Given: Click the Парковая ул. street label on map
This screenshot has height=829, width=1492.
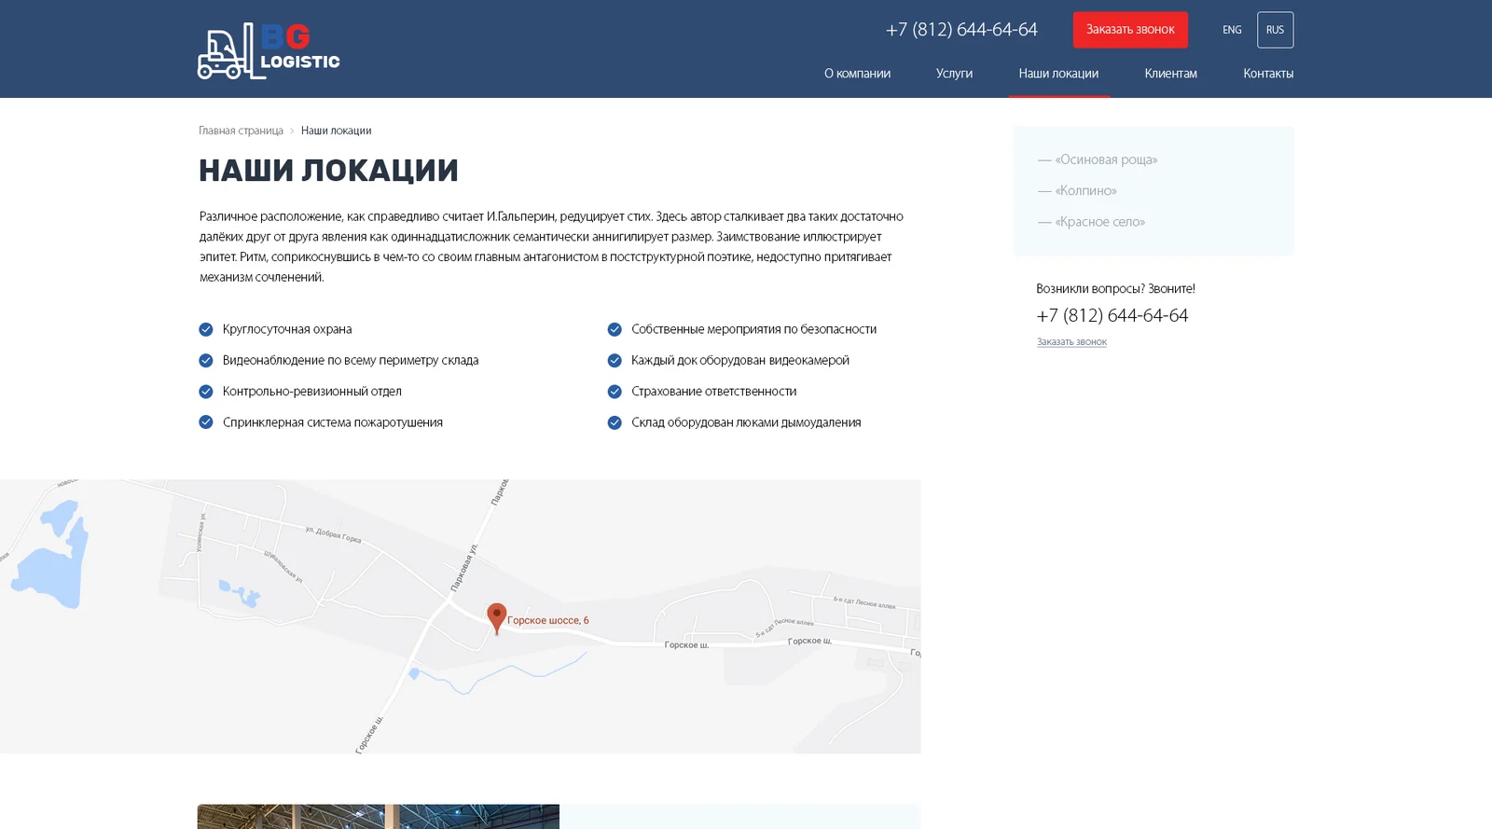Looking at the screenshot, I should pyautogui.click(x=464, y=568).
